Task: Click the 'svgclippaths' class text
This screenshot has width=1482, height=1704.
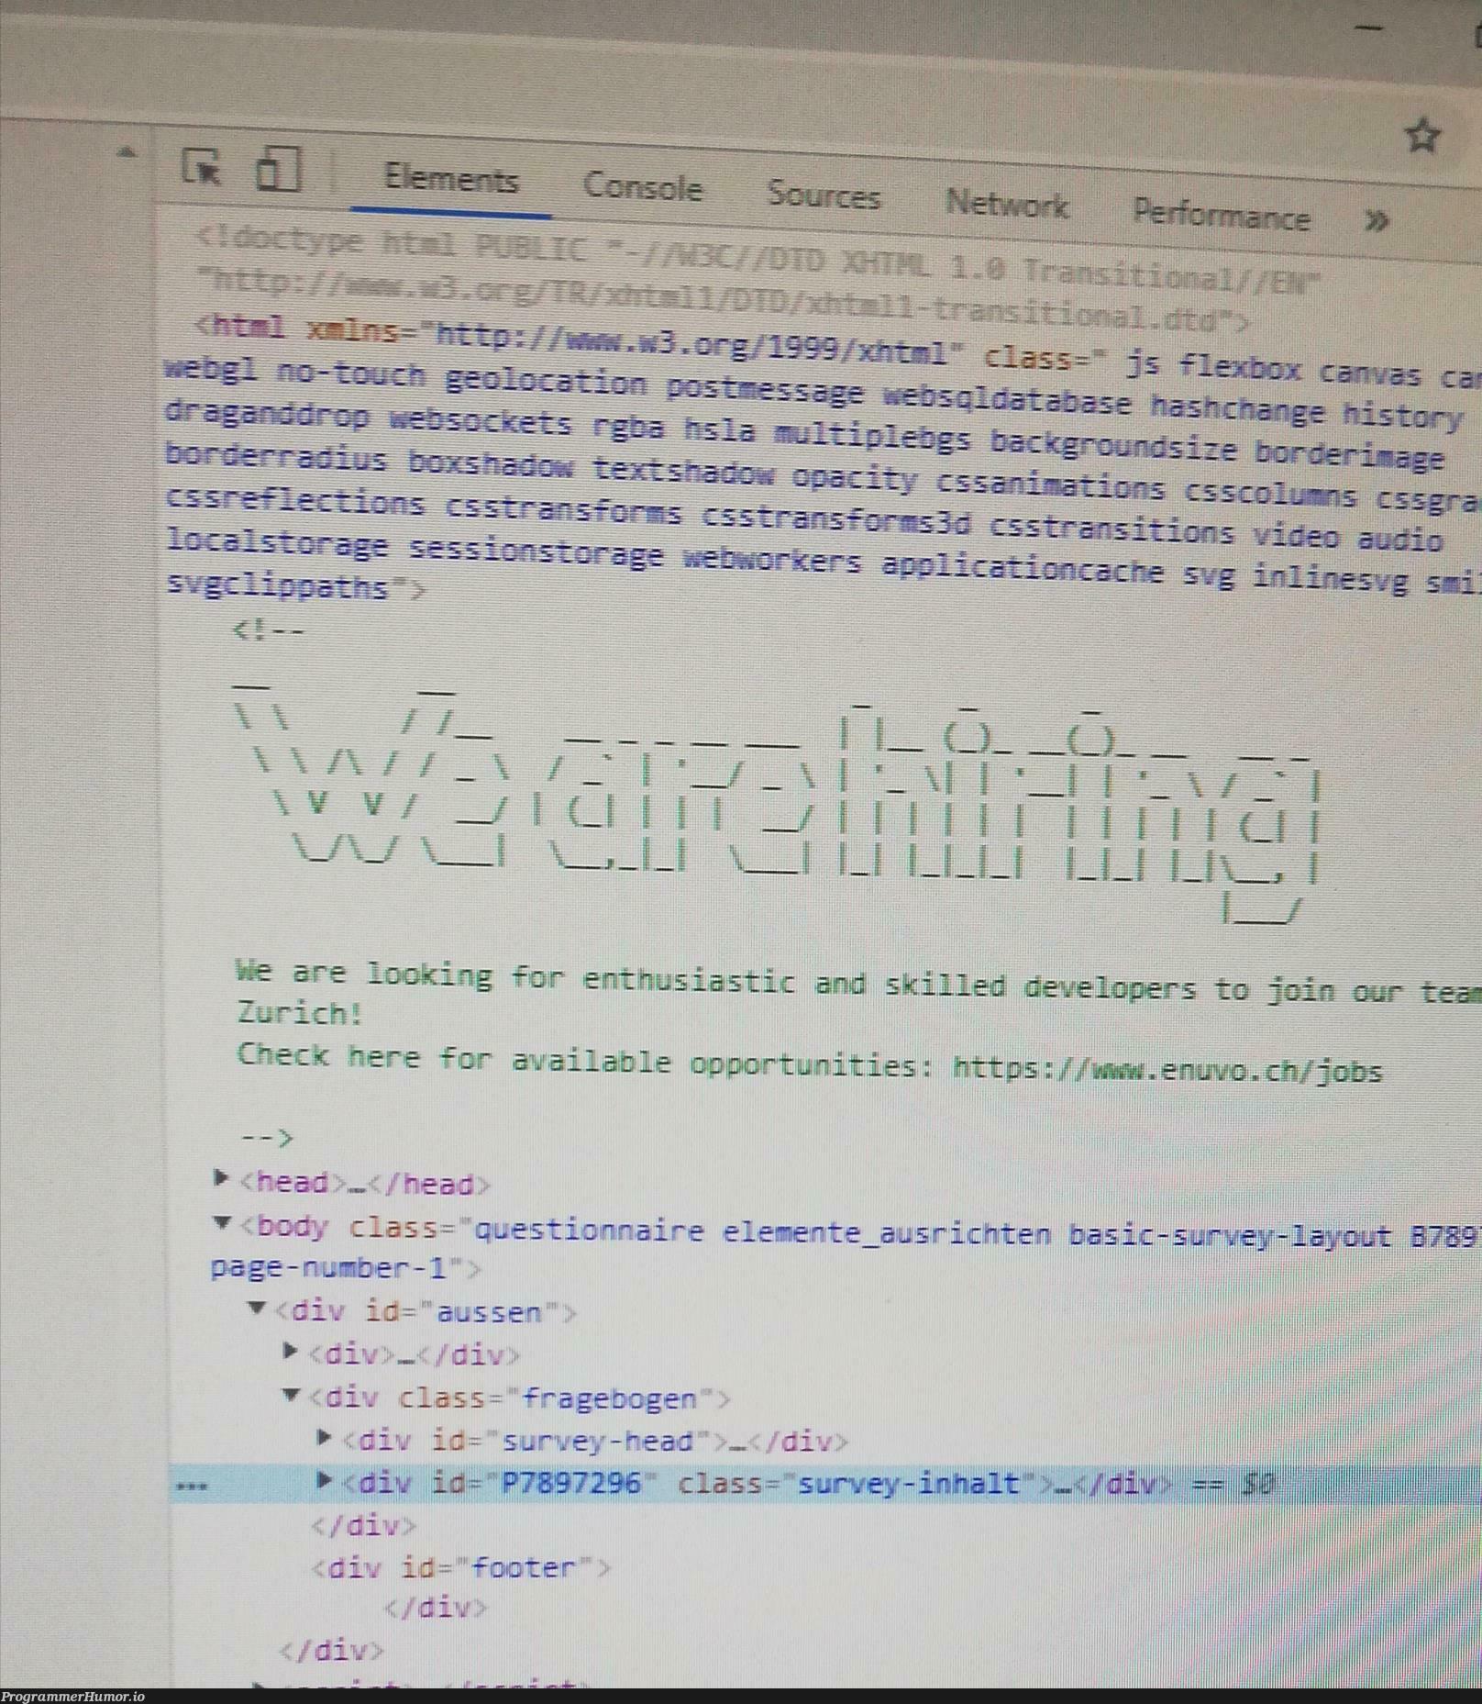Action: [277, 585]
